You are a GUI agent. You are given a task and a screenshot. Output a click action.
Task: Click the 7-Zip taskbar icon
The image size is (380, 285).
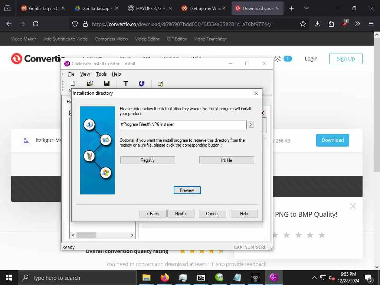pos(201,278)
